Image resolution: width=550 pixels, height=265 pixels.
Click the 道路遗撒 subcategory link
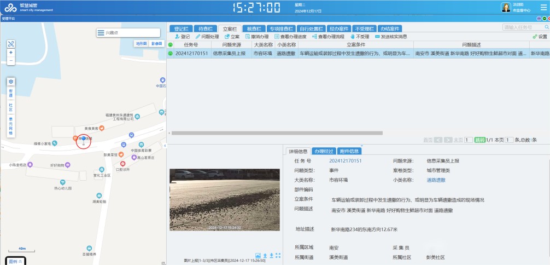click(x=436, y=180)
